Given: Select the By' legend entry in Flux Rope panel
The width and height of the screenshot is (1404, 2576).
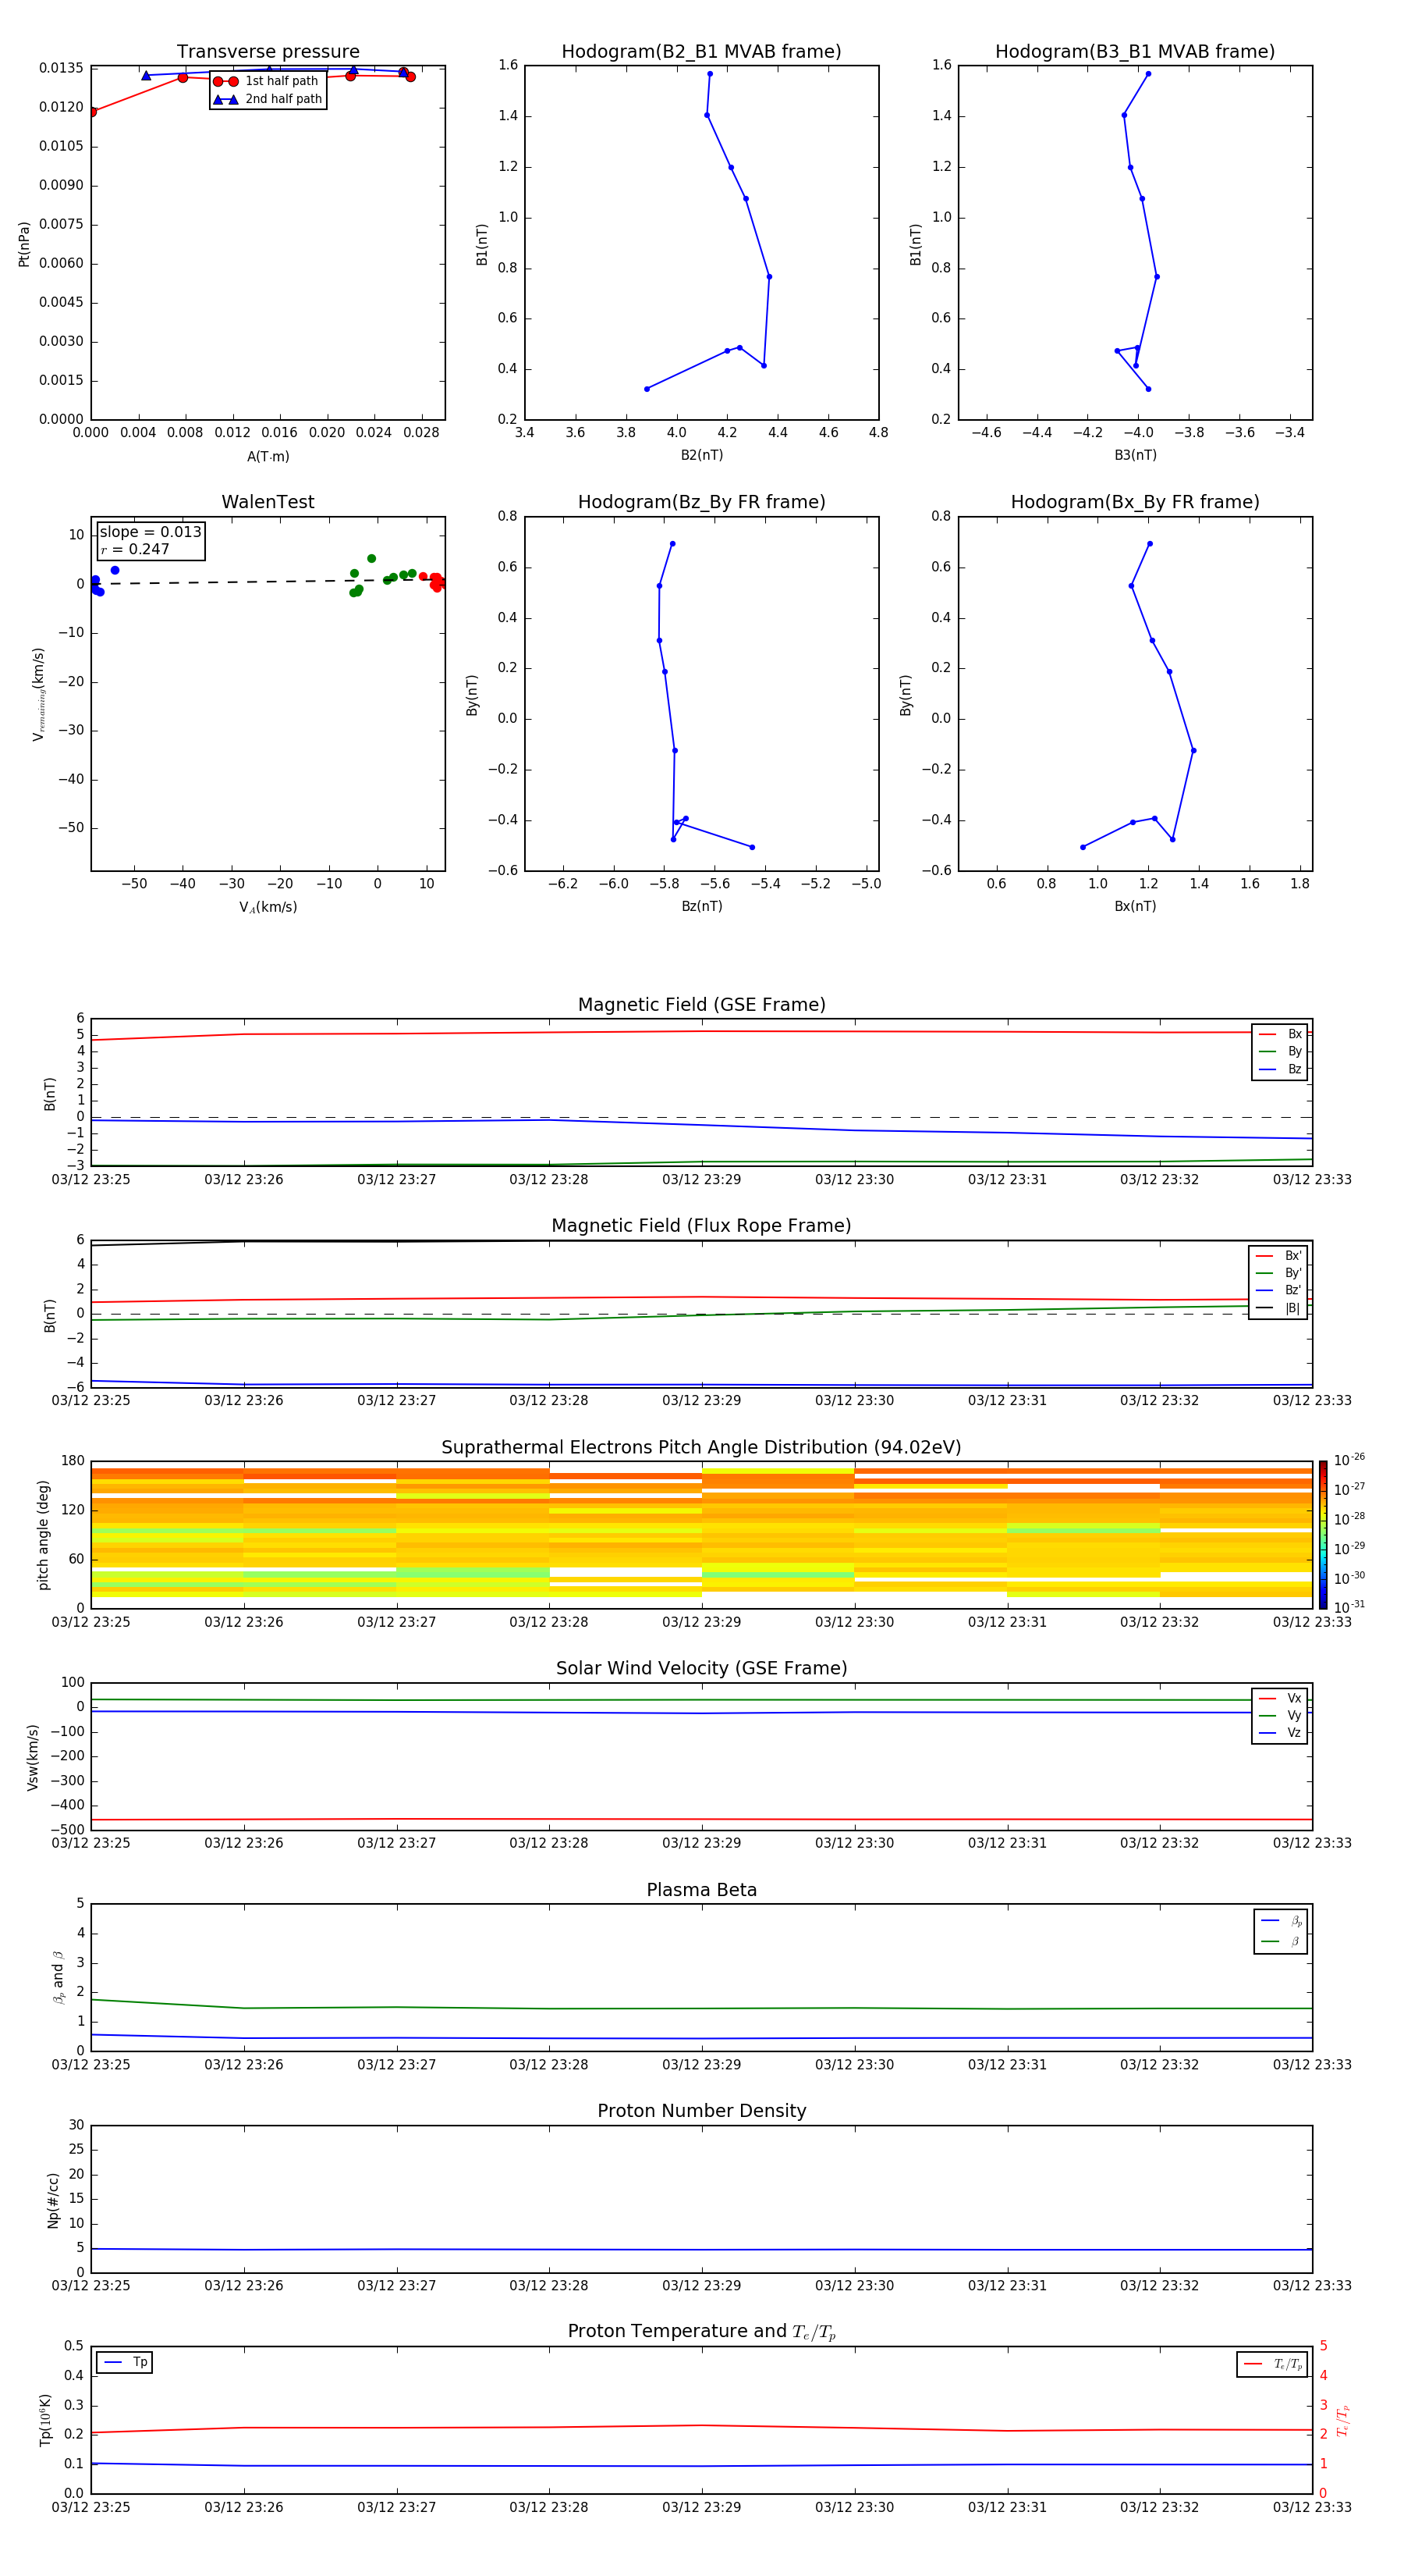Looking at the screenshot, I should (1278, 1273).
